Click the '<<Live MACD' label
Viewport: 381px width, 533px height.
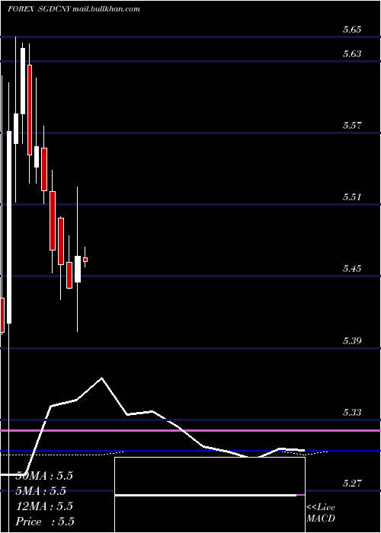coord(321,513)
